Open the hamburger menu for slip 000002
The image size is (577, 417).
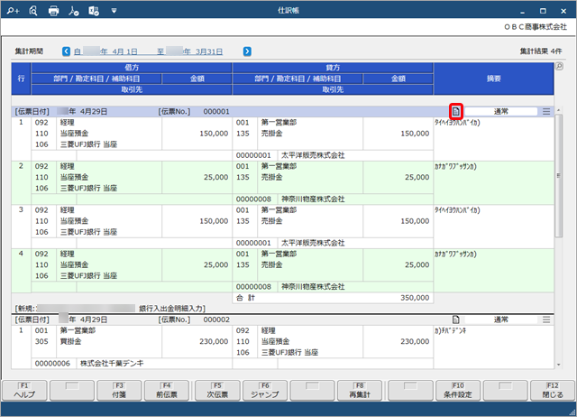(546, 320)
